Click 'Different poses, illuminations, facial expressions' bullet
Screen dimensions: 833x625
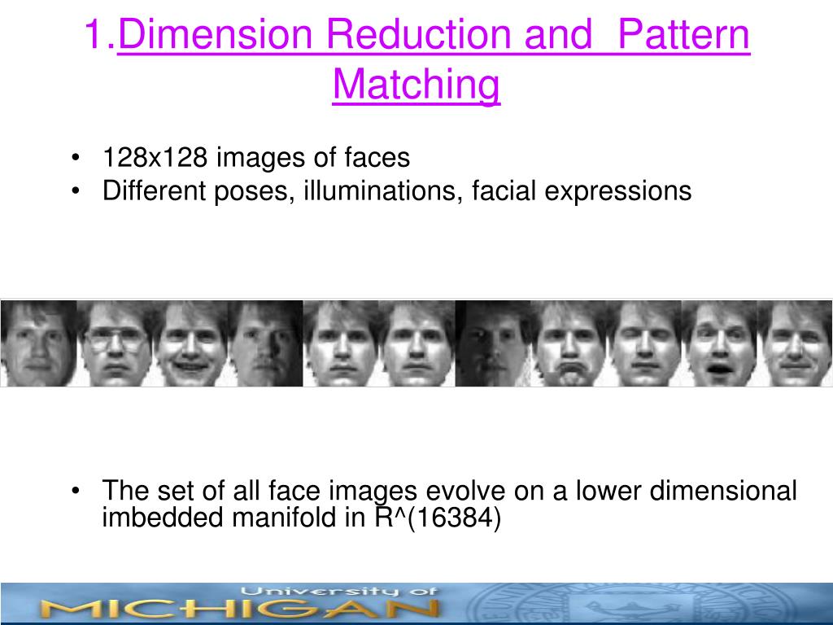pyautogui.click(x=397, y=190)
